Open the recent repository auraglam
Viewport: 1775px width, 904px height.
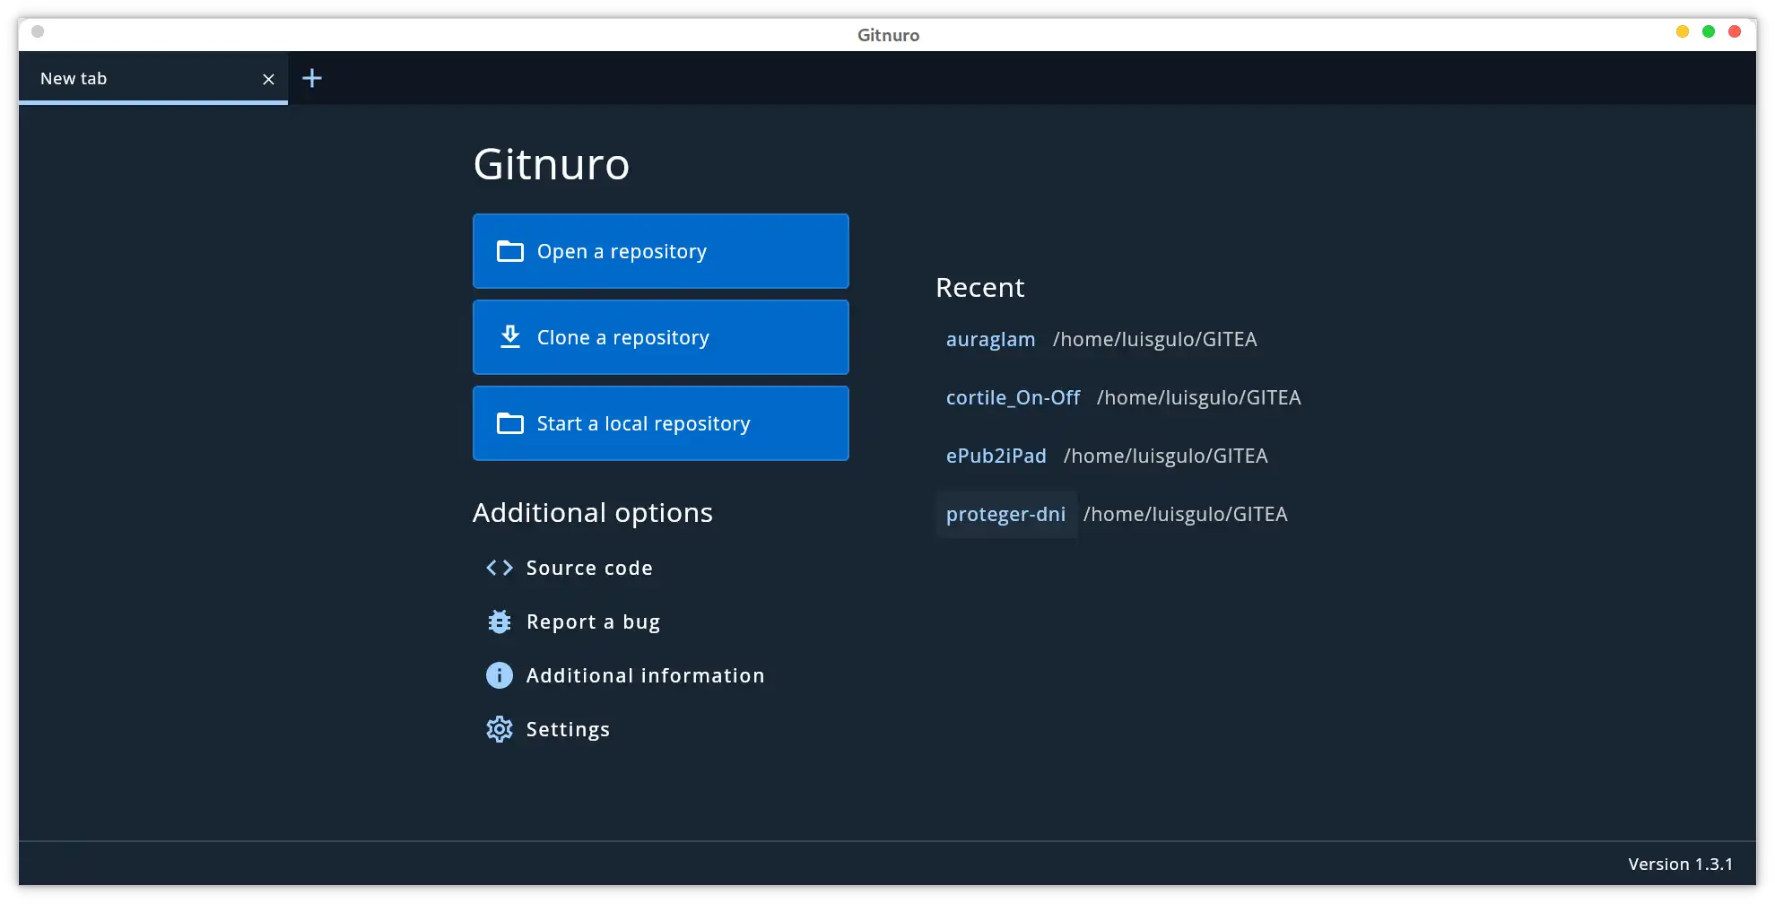[990, 339]
